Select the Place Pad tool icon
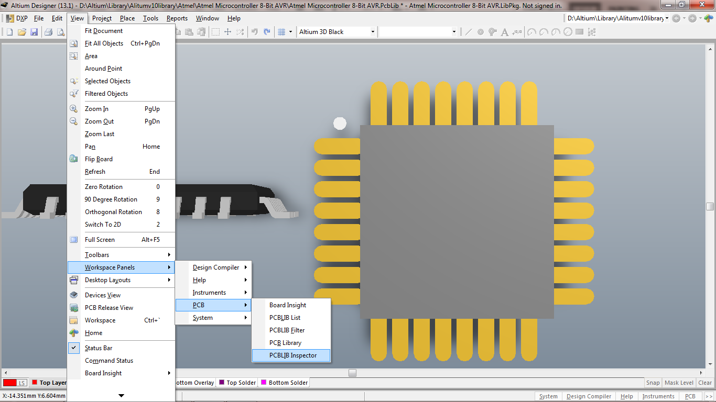The height and width of the screenshot is (402, 716). click(x=493, y=31)
